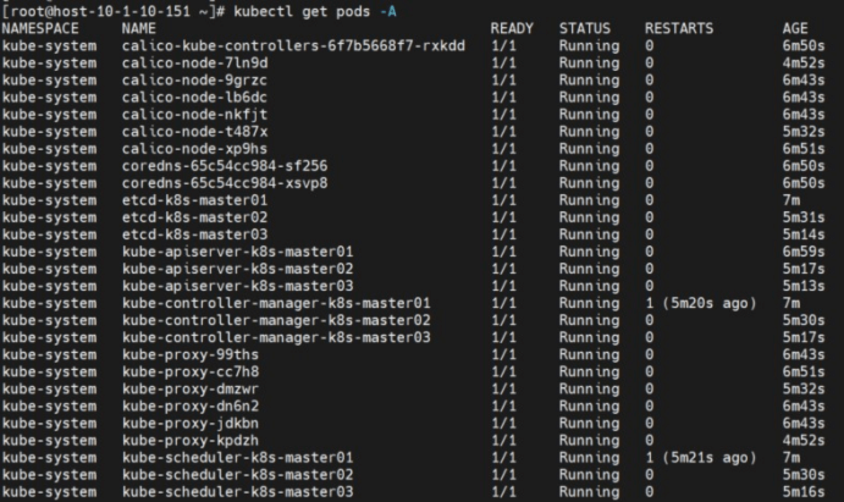Click the "1 (5m20s ago)" restart count
844x502 pixels.
[x=700, y=304]
